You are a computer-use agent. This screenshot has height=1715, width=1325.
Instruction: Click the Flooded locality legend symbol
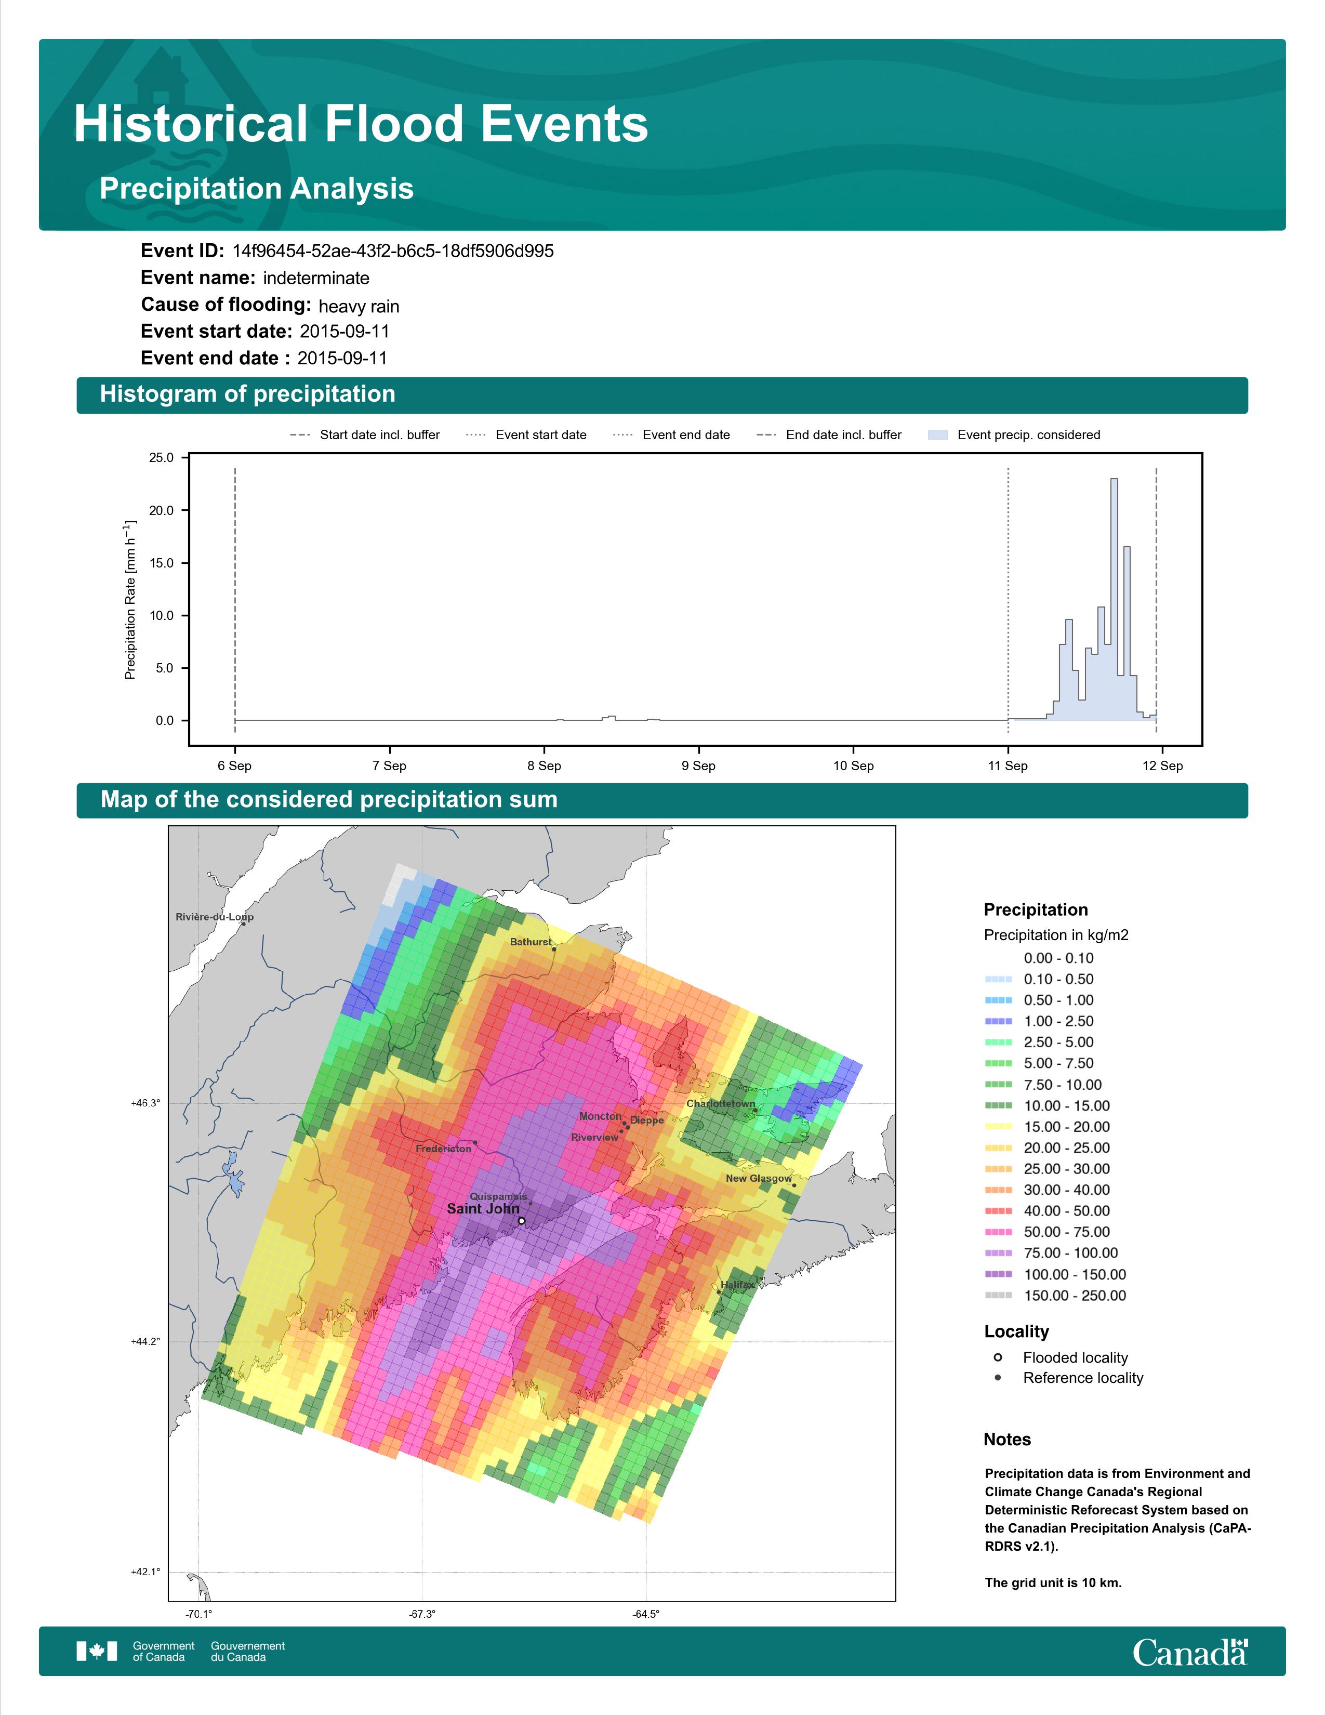(998, 1357)
